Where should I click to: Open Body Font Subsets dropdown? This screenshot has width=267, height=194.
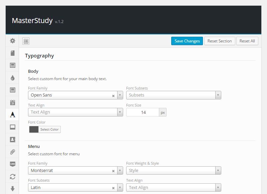tap(174, 95)
